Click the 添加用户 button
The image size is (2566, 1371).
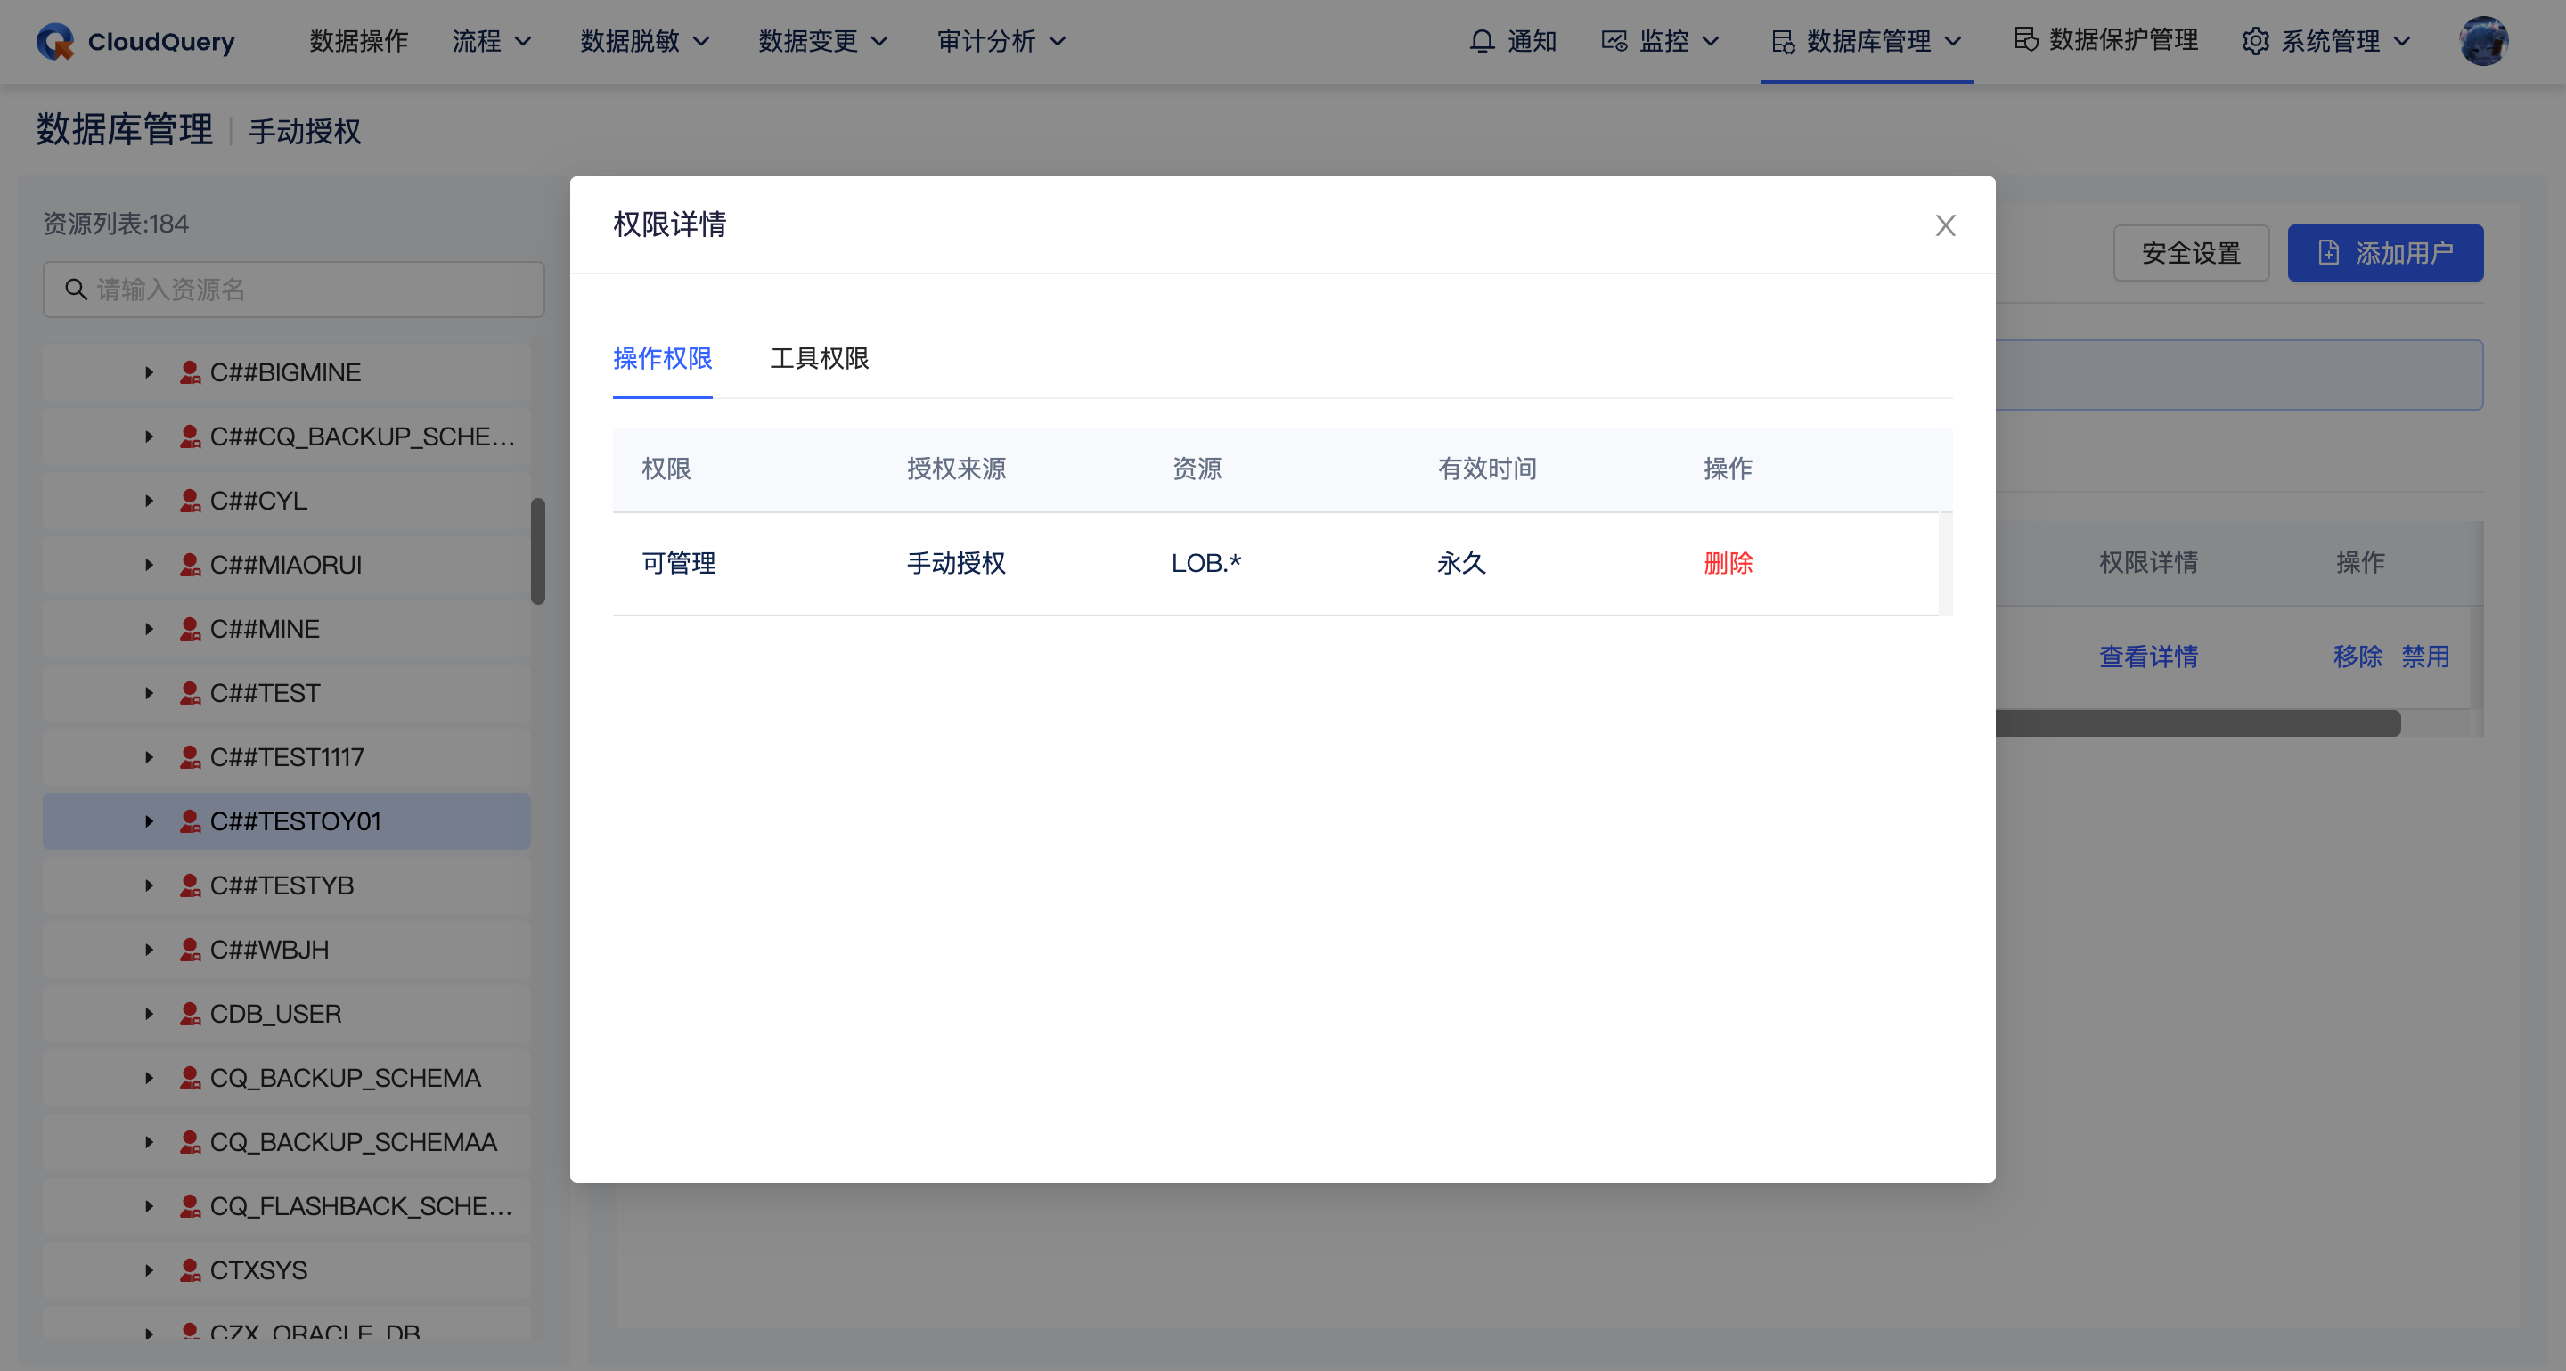[2385, 253]
